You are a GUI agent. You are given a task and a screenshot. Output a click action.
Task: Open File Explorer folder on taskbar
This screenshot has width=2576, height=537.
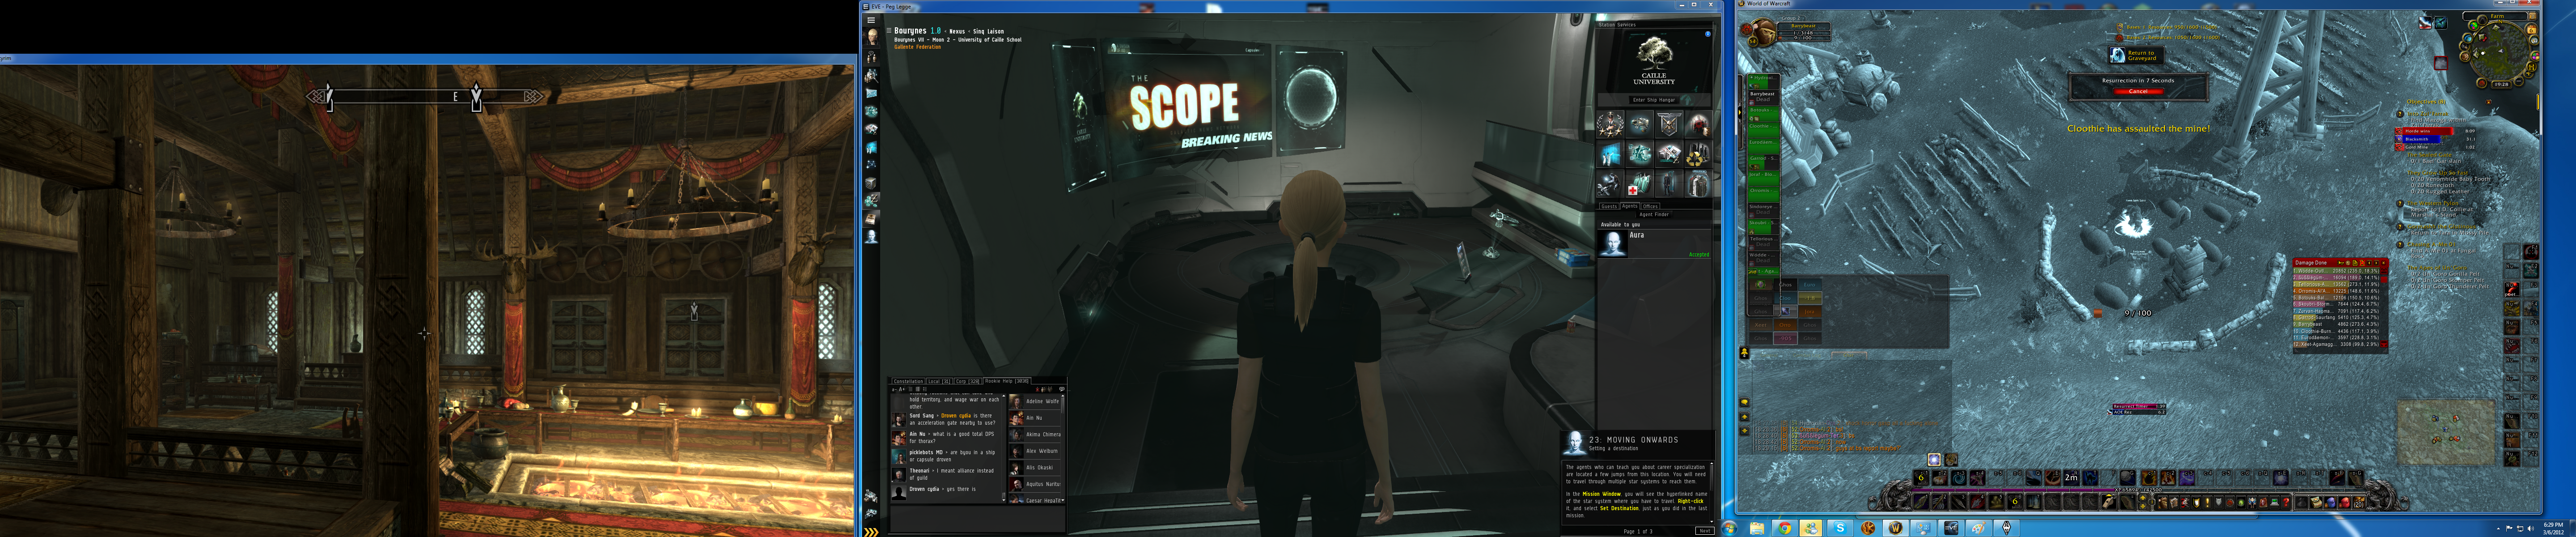[1757, 528]
